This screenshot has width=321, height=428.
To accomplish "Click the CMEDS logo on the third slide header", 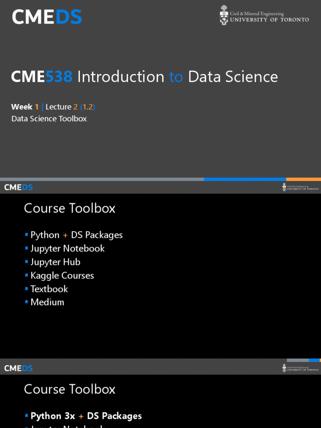I will tap(18, 368).
